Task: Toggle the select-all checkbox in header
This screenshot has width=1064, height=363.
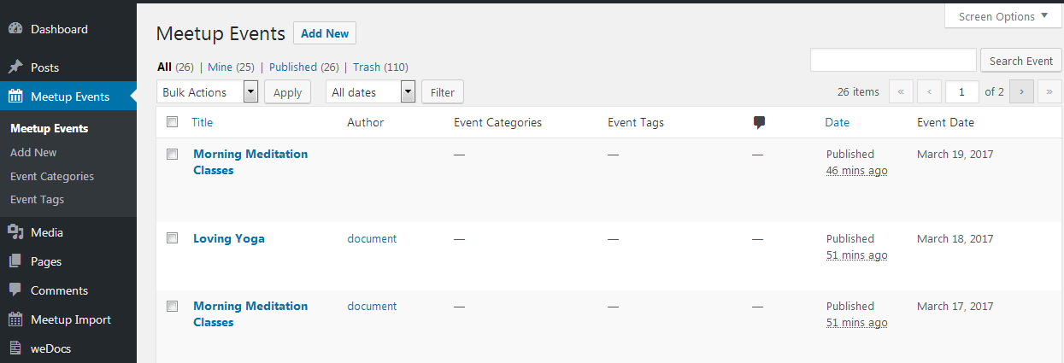Action: (x=172, y=122)
